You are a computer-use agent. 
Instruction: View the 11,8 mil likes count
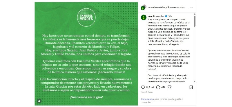[150, 88]
